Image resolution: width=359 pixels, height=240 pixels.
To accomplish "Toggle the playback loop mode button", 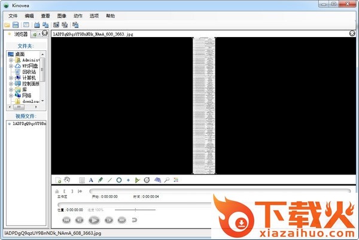I will point(135,220).
